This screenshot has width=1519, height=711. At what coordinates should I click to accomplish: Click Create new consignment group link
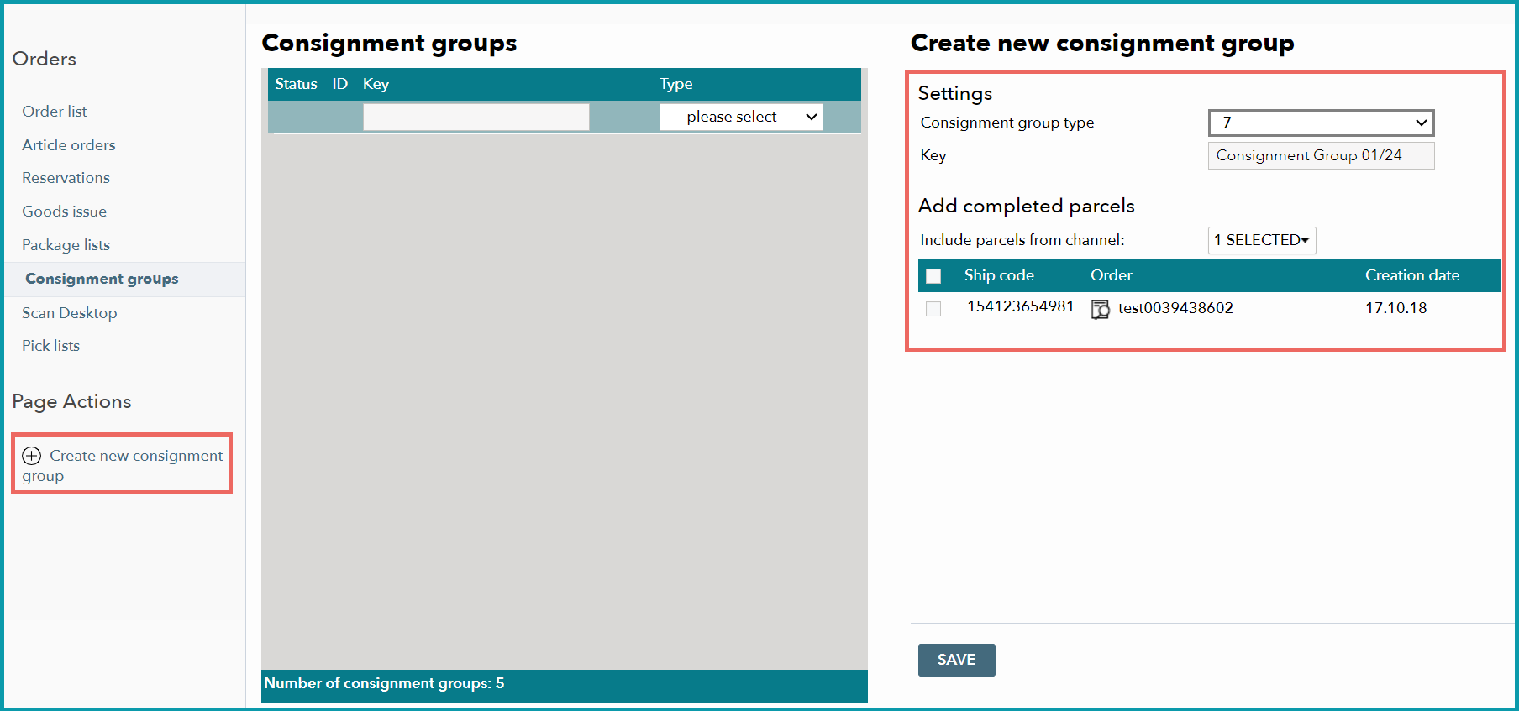(x=123, y=466)
